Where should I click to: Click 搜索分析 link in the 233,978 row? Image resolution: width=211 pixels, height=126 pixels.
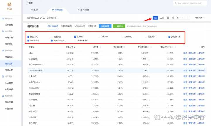click(192, 59)
